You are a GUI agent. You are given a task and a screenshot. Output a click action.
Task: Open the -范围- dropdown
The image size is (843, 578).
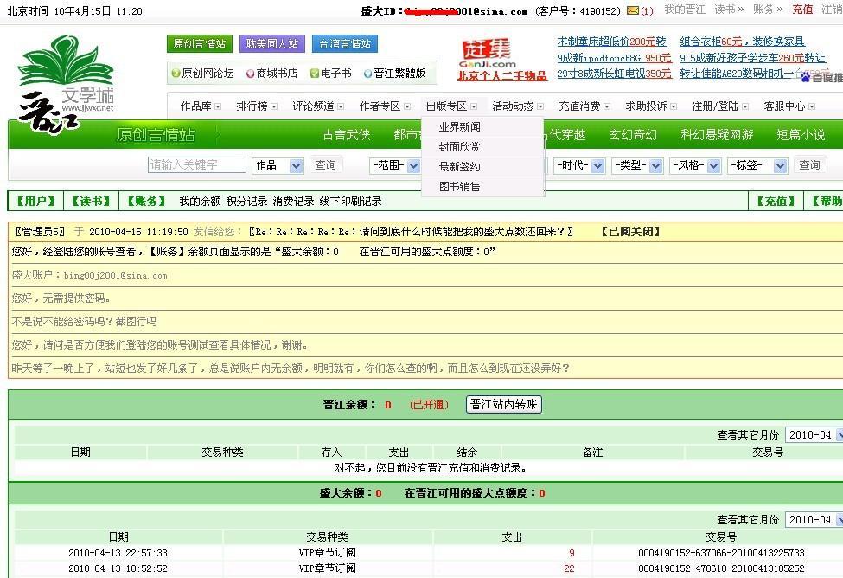(x=395, y=165)
